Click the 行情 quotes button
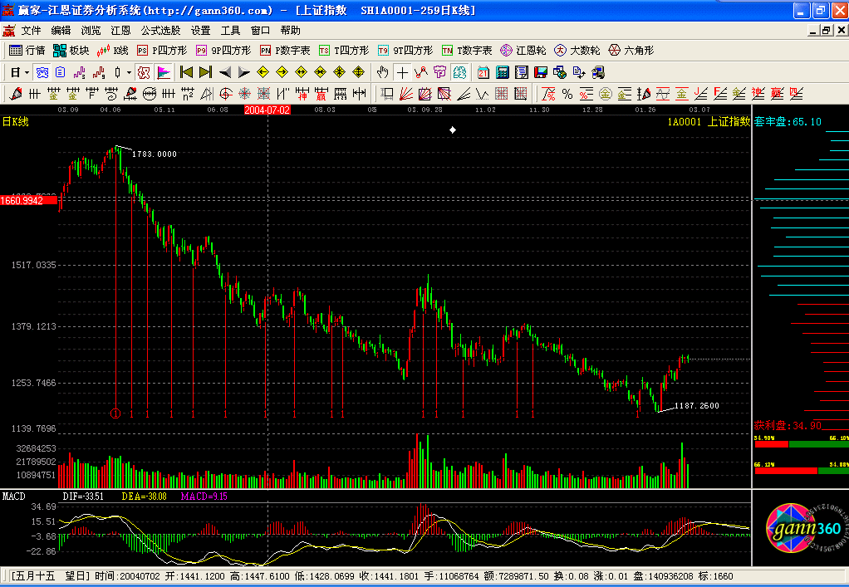 click(x=27, y=51)
